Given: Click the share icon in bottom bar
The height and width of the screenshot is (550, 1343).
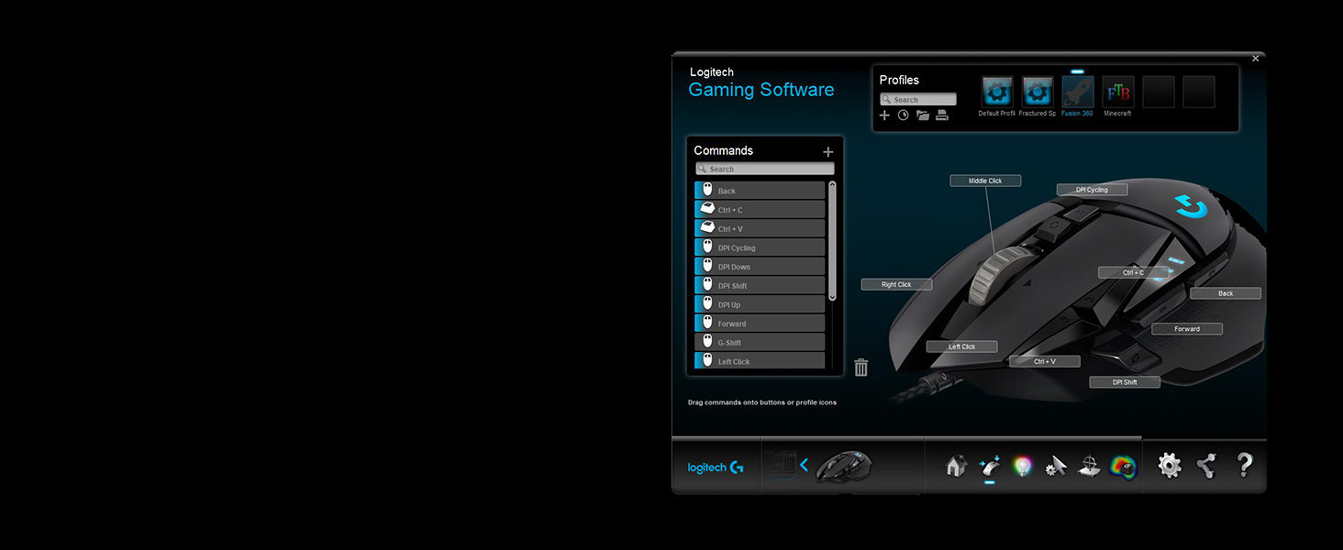Looking at the screenshot, I should (x=1206, y=465).
